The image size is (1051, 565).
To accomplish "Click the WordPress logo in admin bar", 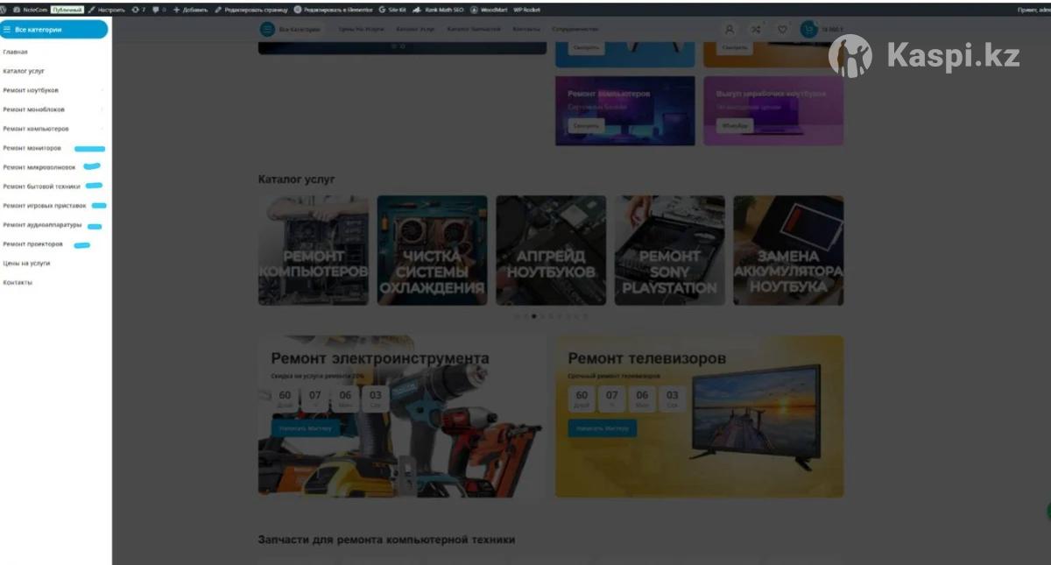I will (x=5, y=10).
